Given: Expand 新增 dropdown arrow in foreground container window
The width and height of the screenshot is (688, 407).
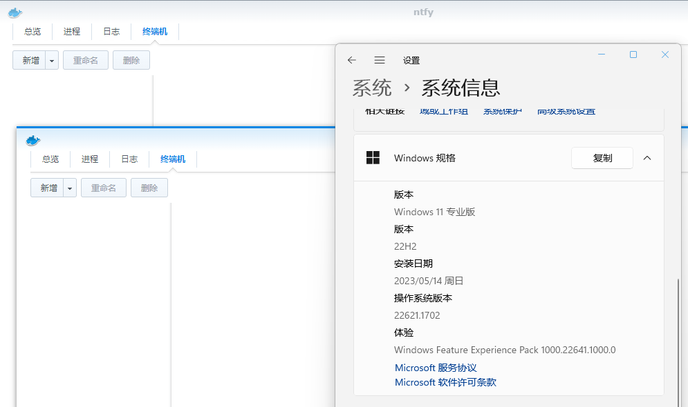Looking at the screenshot, I should [x=70, y=188].
